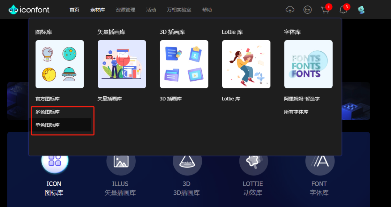The image size is (391, 207).
Task: Open the 官方图标库 link
Action: pos(47,99)
